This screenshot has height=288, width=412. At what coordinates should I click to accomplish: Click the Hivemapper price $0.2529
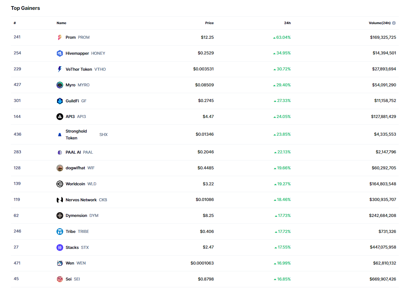[x=206, y=53]
